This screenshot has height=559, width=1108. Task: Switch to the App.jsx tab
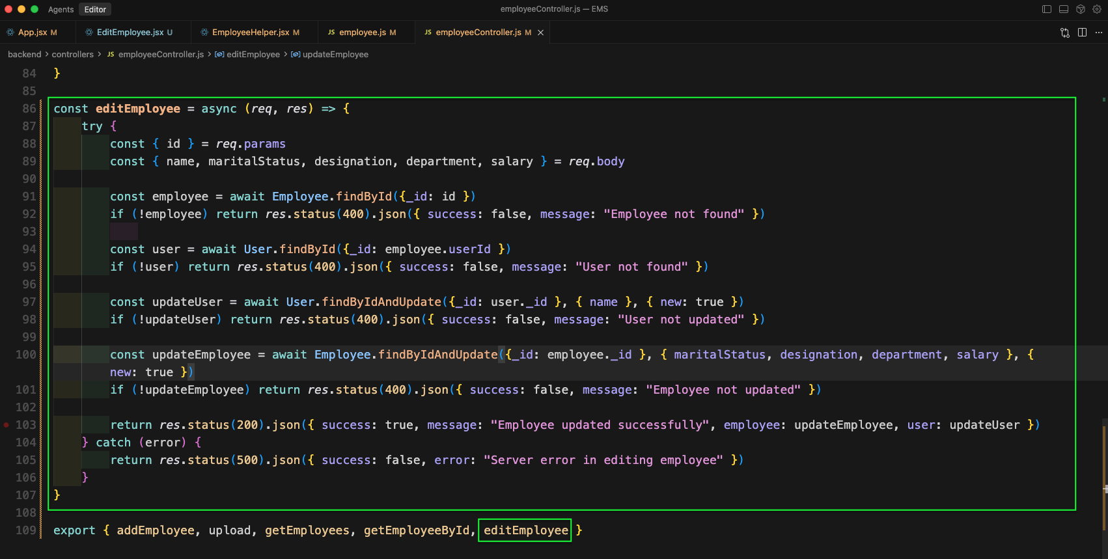[x=37, y=32]
